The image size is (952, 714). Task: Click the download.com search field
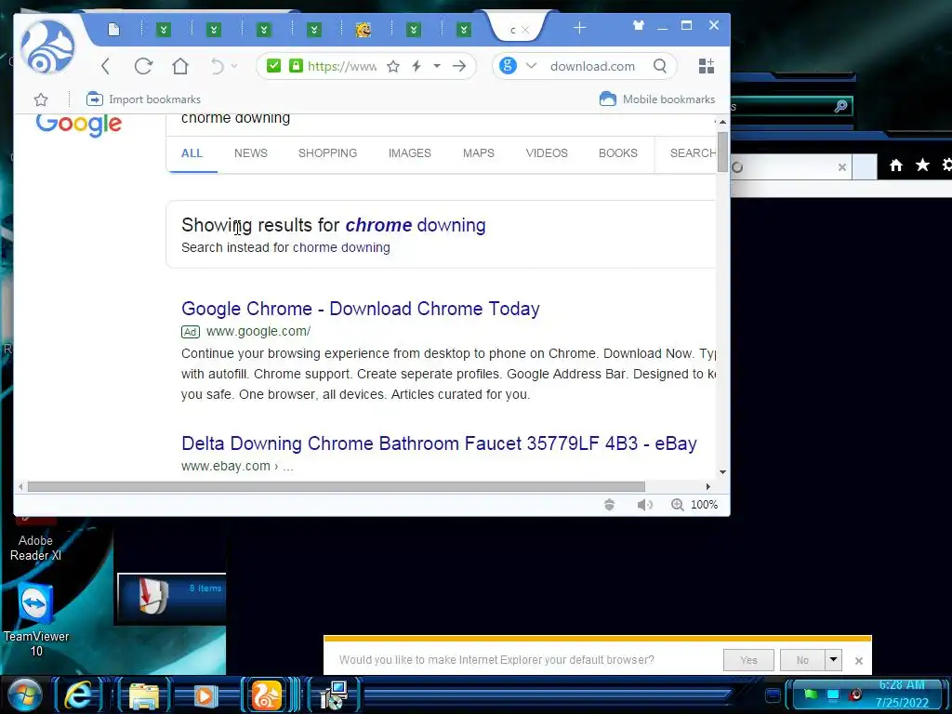[592, 66]
